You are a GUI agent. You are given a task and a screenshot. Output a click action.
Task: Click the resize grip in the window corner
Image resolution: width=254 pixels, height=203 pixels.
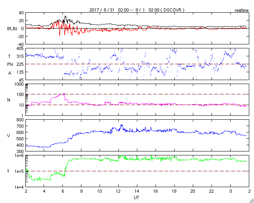(251, 200)
